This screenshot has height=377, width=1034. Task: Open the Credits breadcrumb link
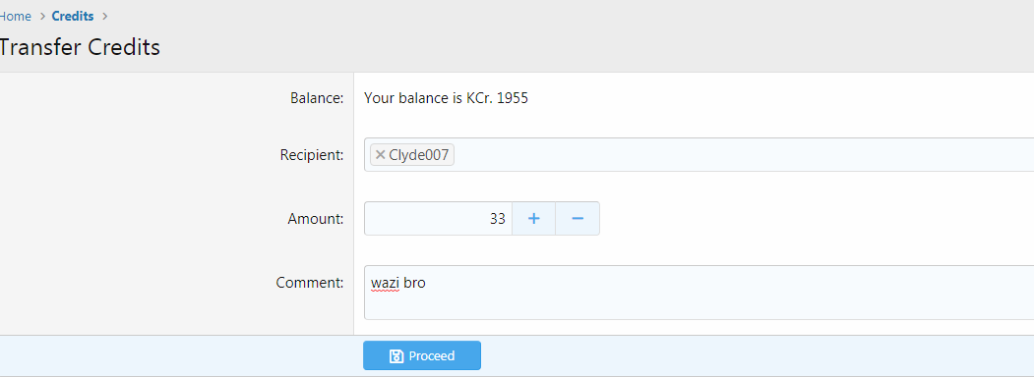(73, 17)
